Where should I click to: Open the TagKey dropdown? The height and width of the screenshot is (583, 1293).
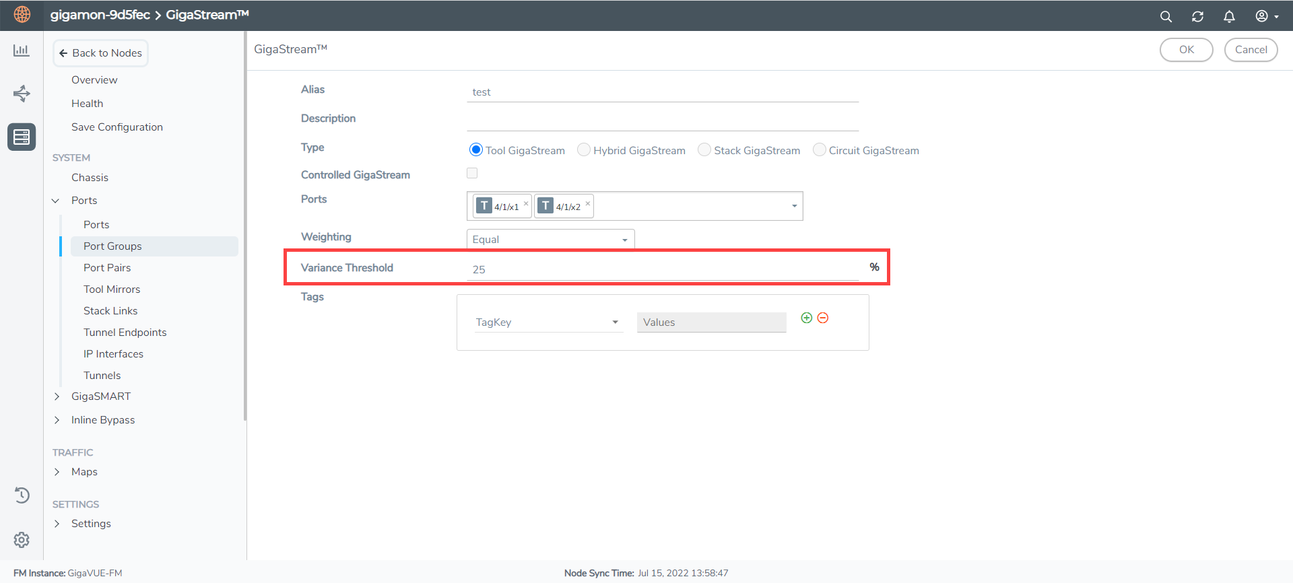[548, 322]
